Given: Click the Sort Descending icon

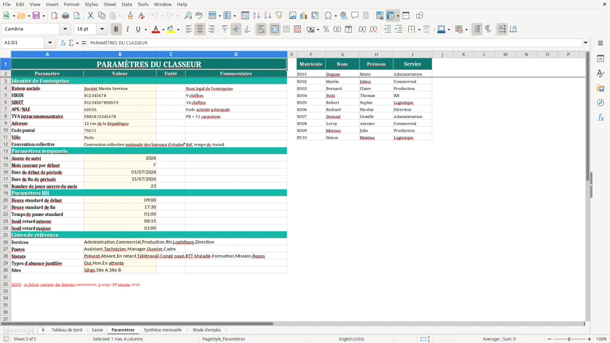Looking at the screenshot, I should (x=268, y=16).
